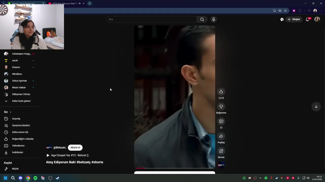Open the comments showing 22
The width and height of the screenshot is (325, 182).
221,121
